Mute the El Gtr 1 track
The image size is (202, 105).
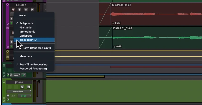[x=32, y=9]
